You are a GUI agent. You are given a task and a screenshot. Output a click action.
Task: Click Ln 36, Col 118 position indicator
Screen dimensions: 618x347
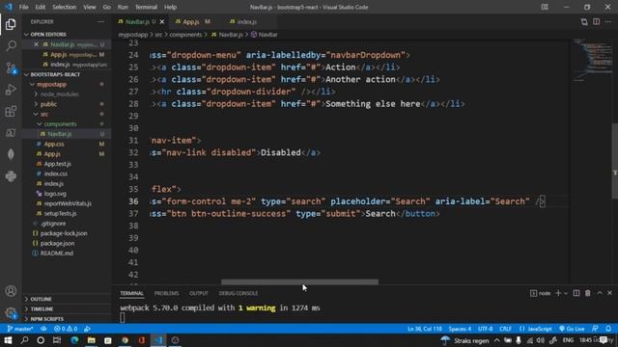425,329
